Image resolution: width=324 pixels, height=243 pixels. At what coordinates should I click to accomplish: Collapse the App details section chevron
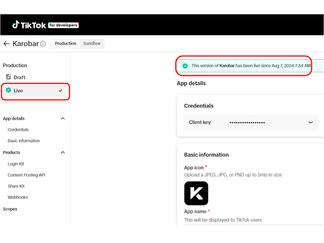63,118
